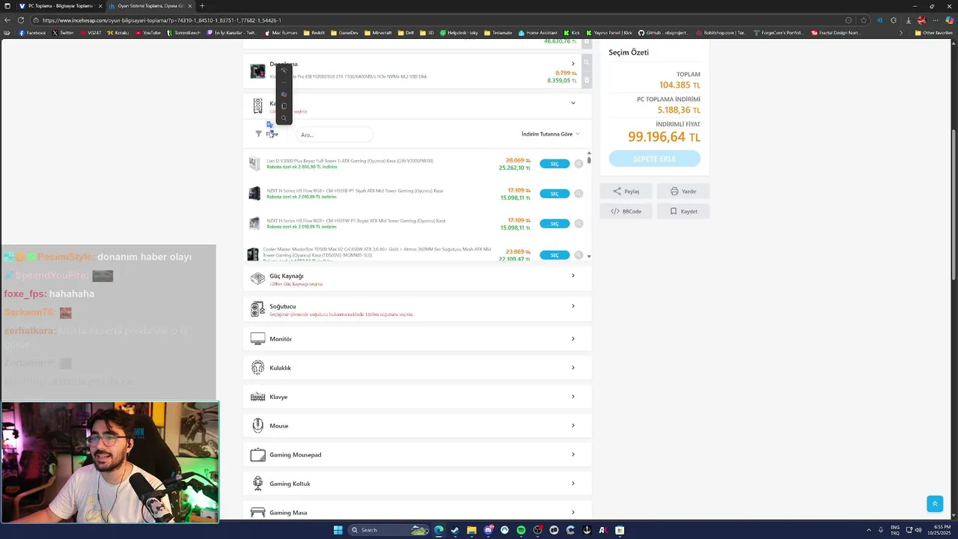Click the Güç Kaynağı power supply icon
Image resolution: width=958 pixels, height=539 pixels.
point(257,278)
